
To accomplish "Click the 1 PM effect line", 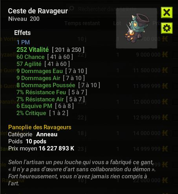I will pos(23,42).
